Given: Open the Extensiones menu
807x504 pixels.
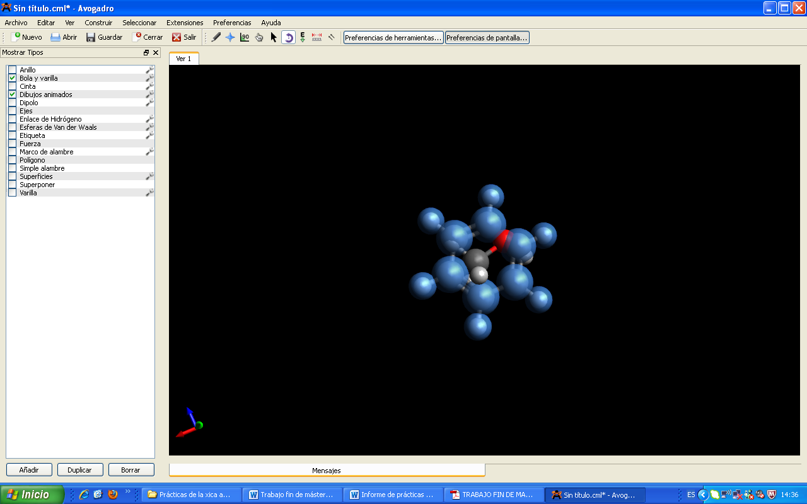Looking at the screenshot, I should pos(185,23).
